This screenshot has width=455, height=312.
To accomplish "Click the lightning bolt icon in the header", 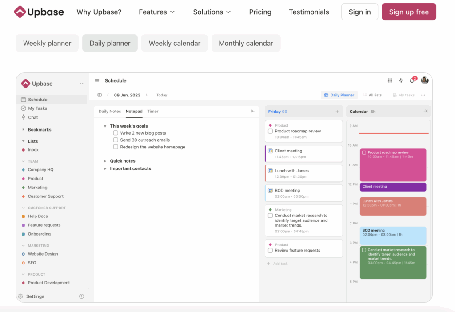I will click(x=401, y=80).
